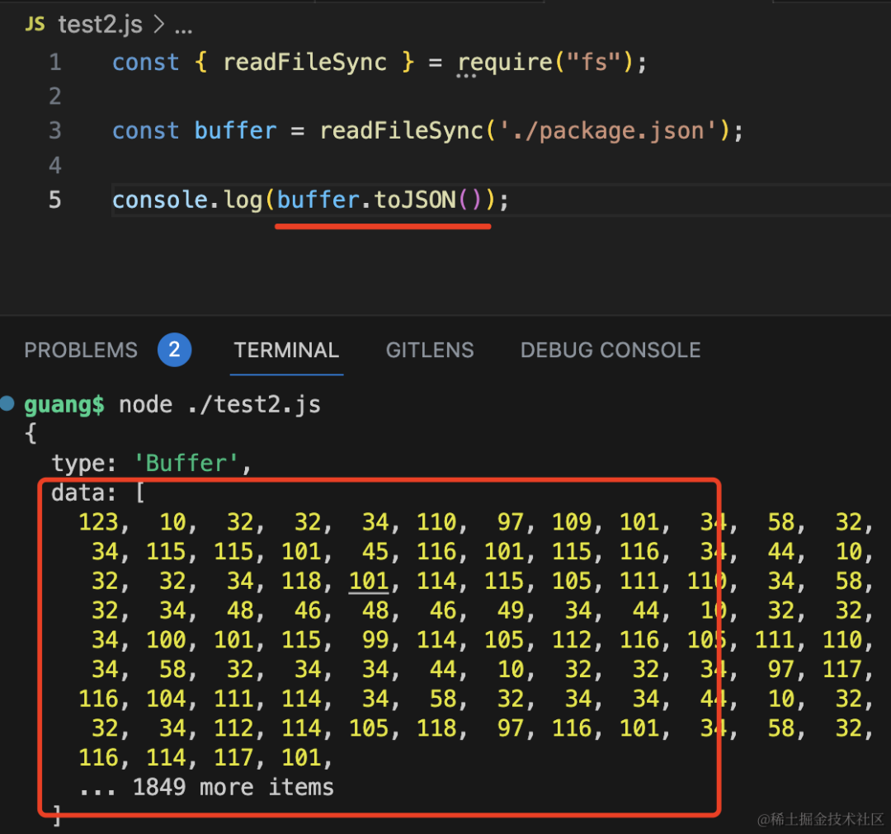This screenshot has height=834, width=891.
Task: Click line number 5 in gutter
Action: click(x=55, y=200)
